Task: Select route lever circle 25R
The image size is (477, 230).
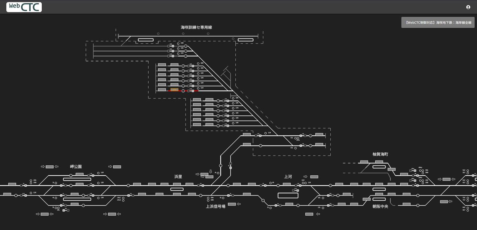Action: 198,68
